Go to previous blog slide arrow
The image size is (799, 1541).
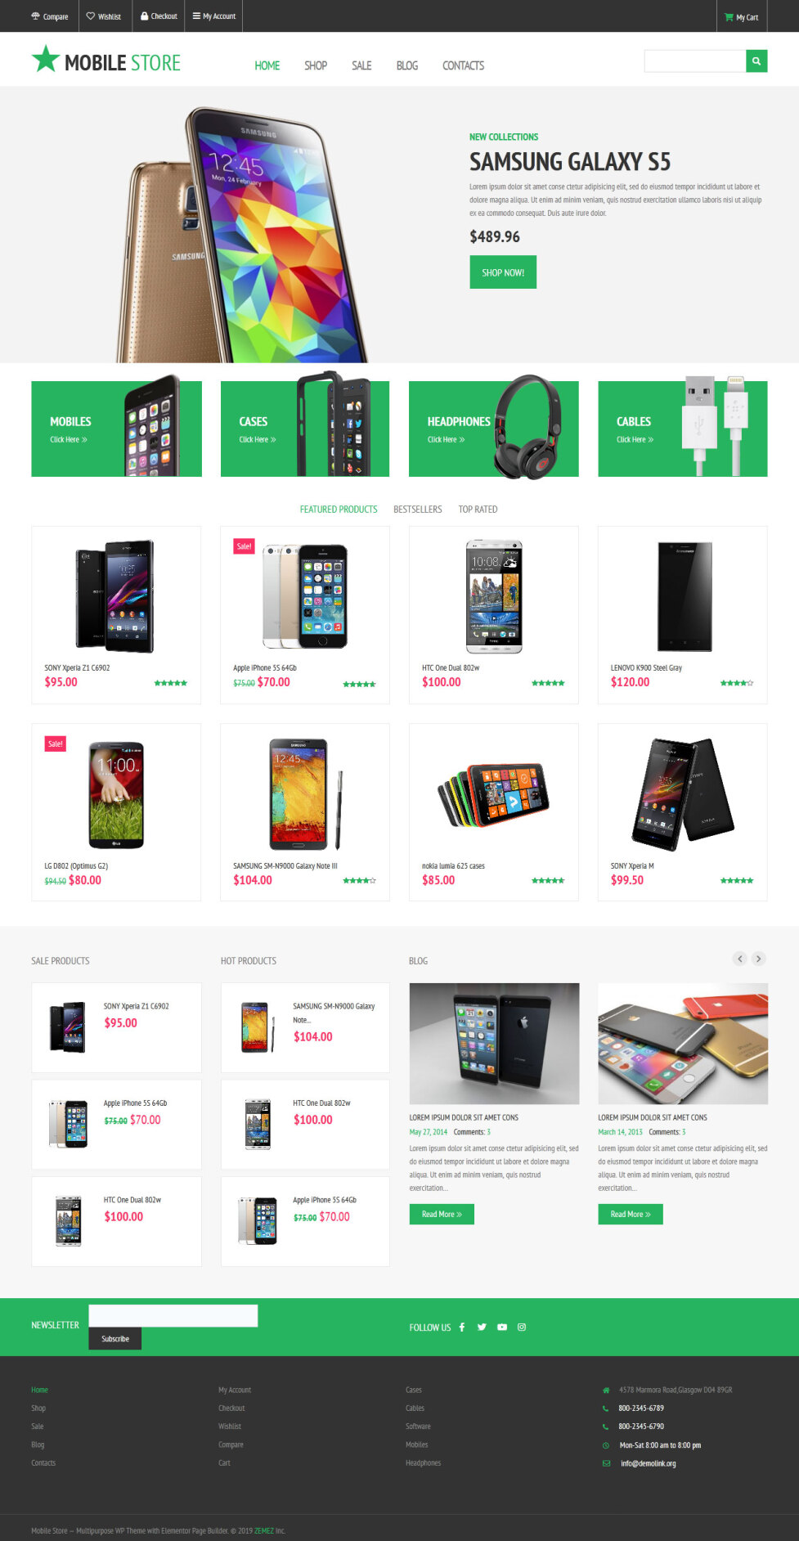(x=740, y=959)
